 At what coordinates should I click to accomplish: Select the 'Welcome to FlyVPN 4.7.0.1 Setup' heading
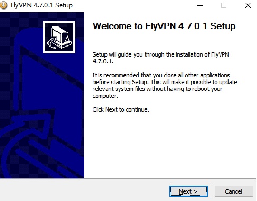click(x=164, y=26)
